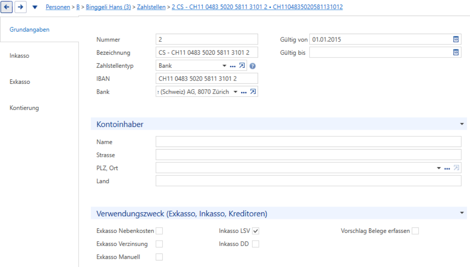
Task: Follow the B breadcrumb link
Action: [78, 7]
